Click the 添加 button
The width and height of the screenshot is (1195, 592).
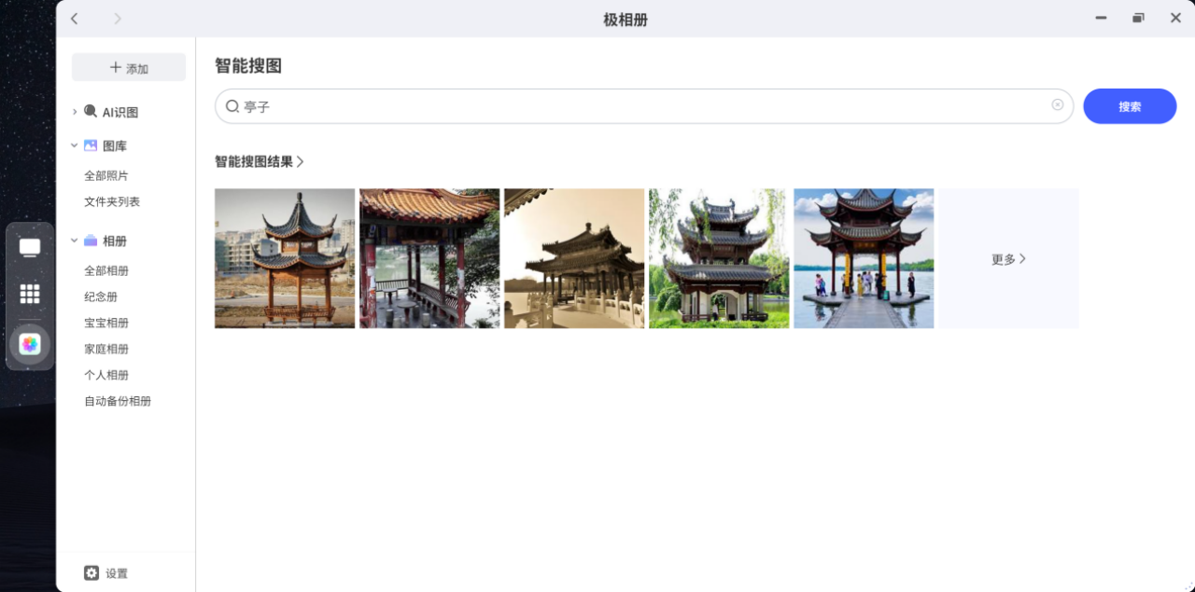pos(129,67)
